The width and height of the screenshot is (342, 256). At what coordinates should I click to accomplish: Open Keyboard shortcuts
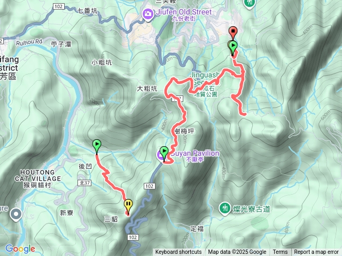pos(178,252)
